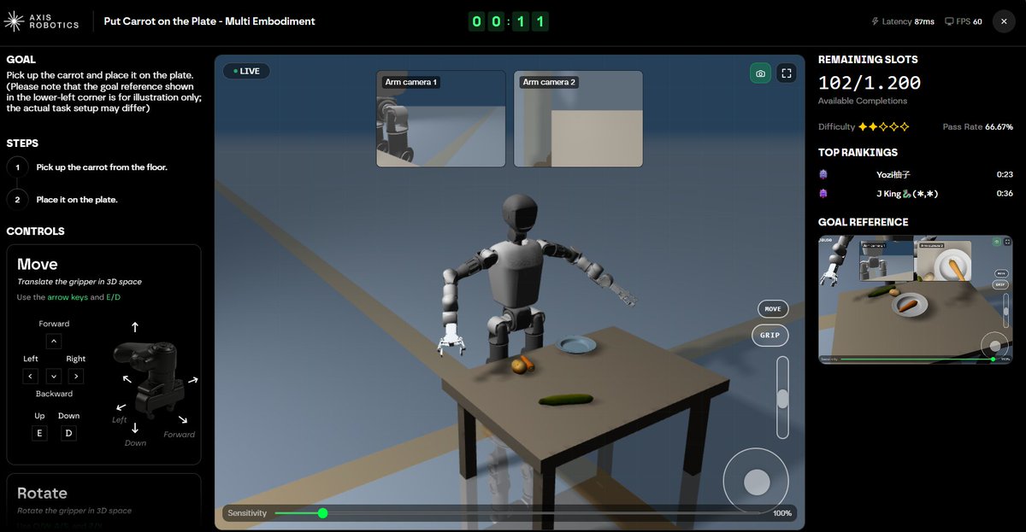Click the Yozi ranking avatar icon
This screenshot has height=532, width=1026.
[x=823, y=174]
